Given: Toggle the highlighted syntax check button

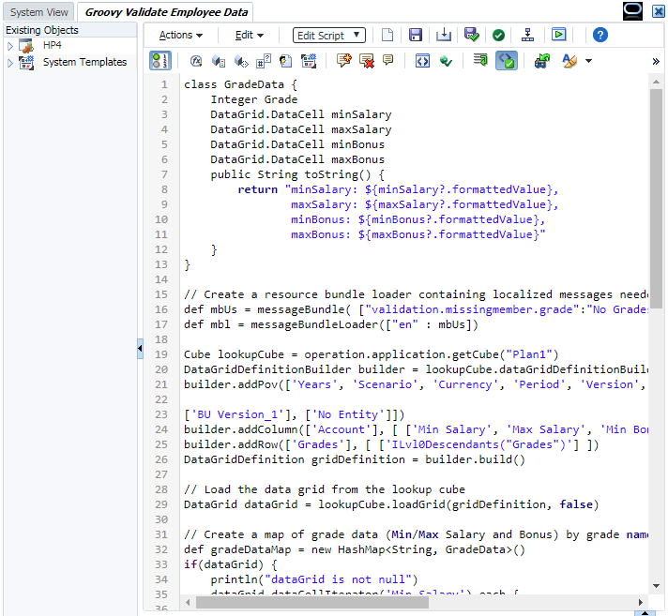Looking at the screenshot, I should (506, 61).
